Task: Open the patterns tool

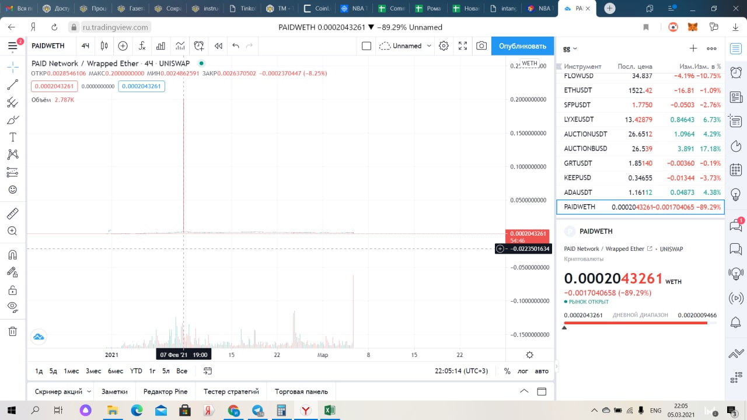Action: pyautogui.click(x=12, y=155)
